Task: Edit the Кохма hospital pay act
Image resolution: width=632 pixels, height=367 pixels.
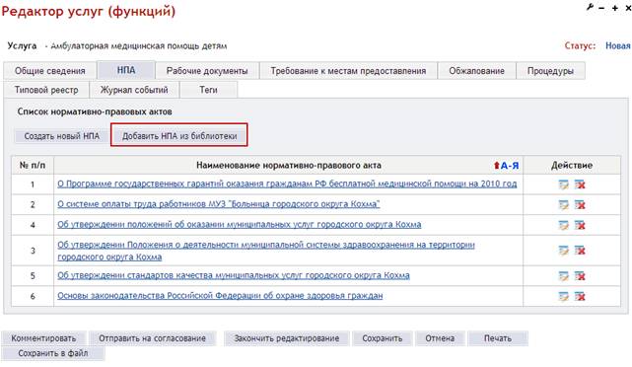Action: tap(564, 205)
